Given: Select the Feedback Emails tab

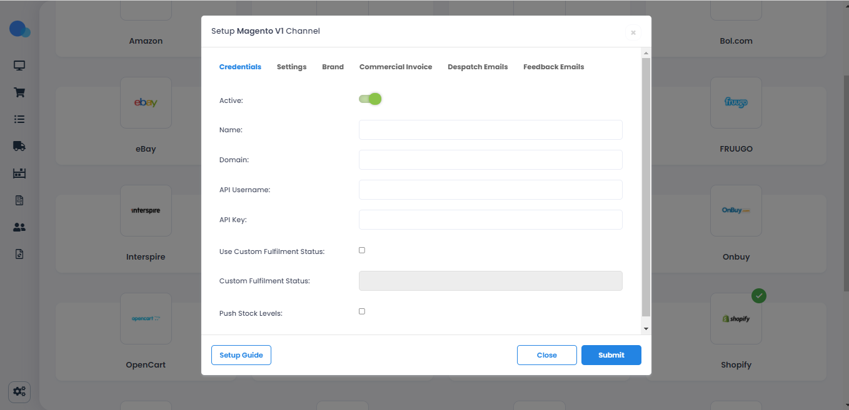Looking at the screenshot, I should tap(553, 67).
